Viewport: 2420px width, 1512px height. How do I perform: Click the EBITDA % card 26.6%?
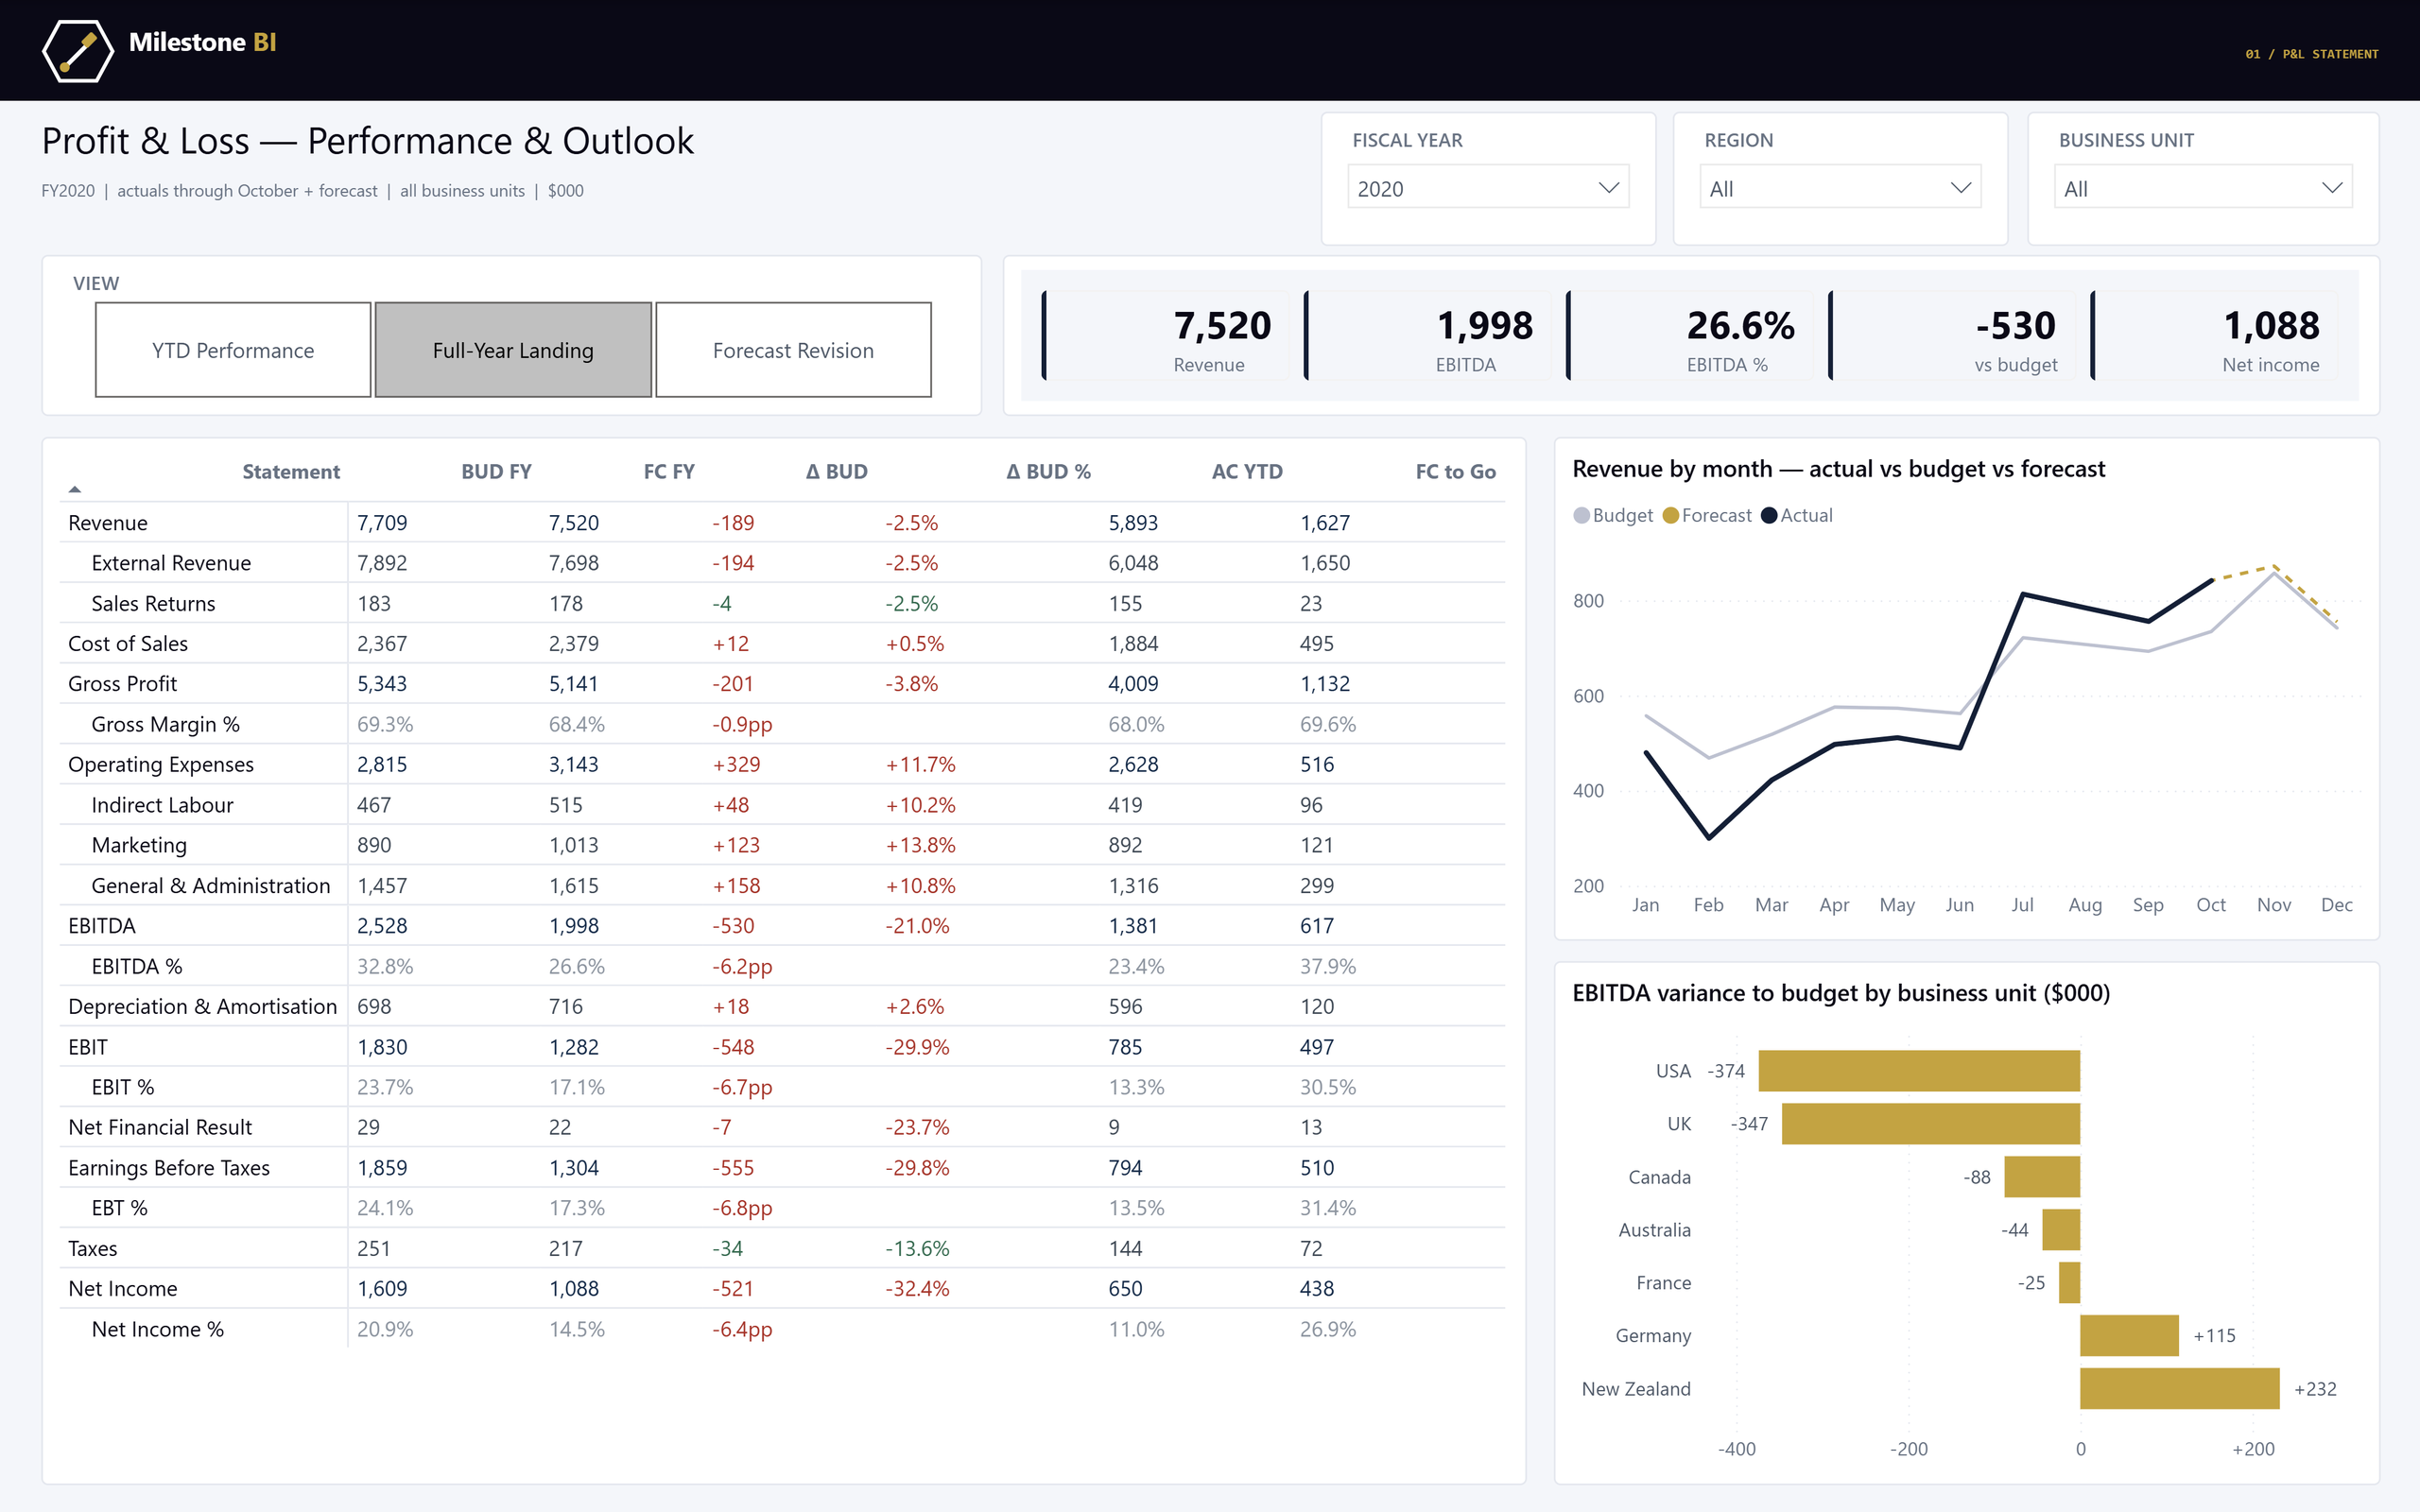pyautogui.click(x=1690, y=336)
